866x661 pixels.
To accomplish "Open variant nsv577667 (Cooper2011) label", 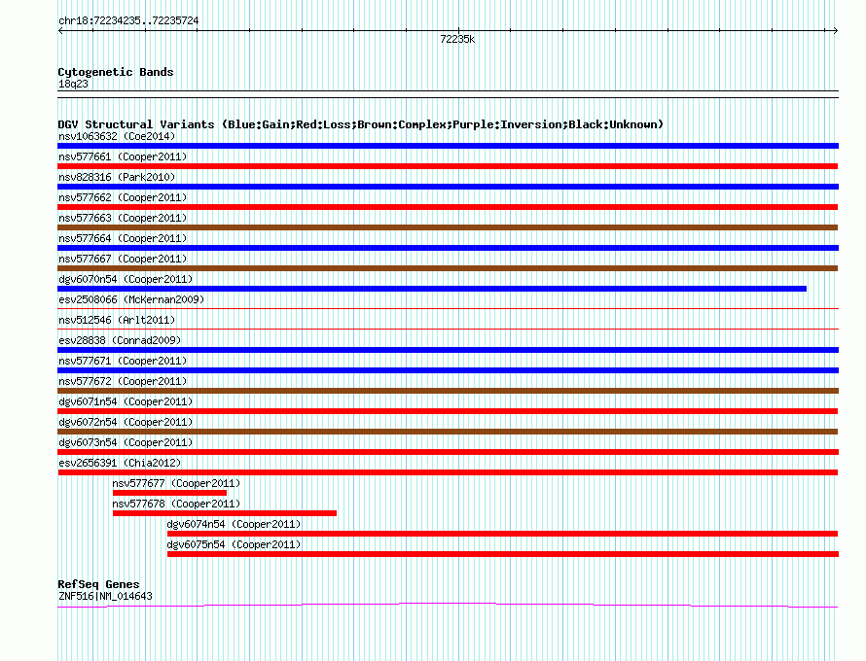I will point(123,259).
